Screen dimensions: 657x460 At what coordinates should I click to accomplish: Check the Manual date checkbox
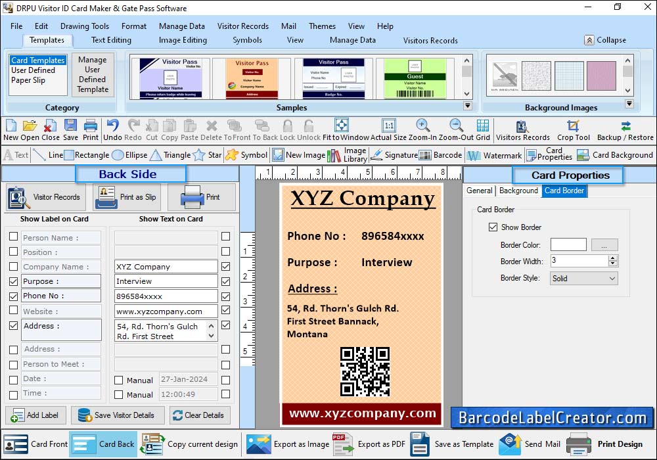point(118,380)
